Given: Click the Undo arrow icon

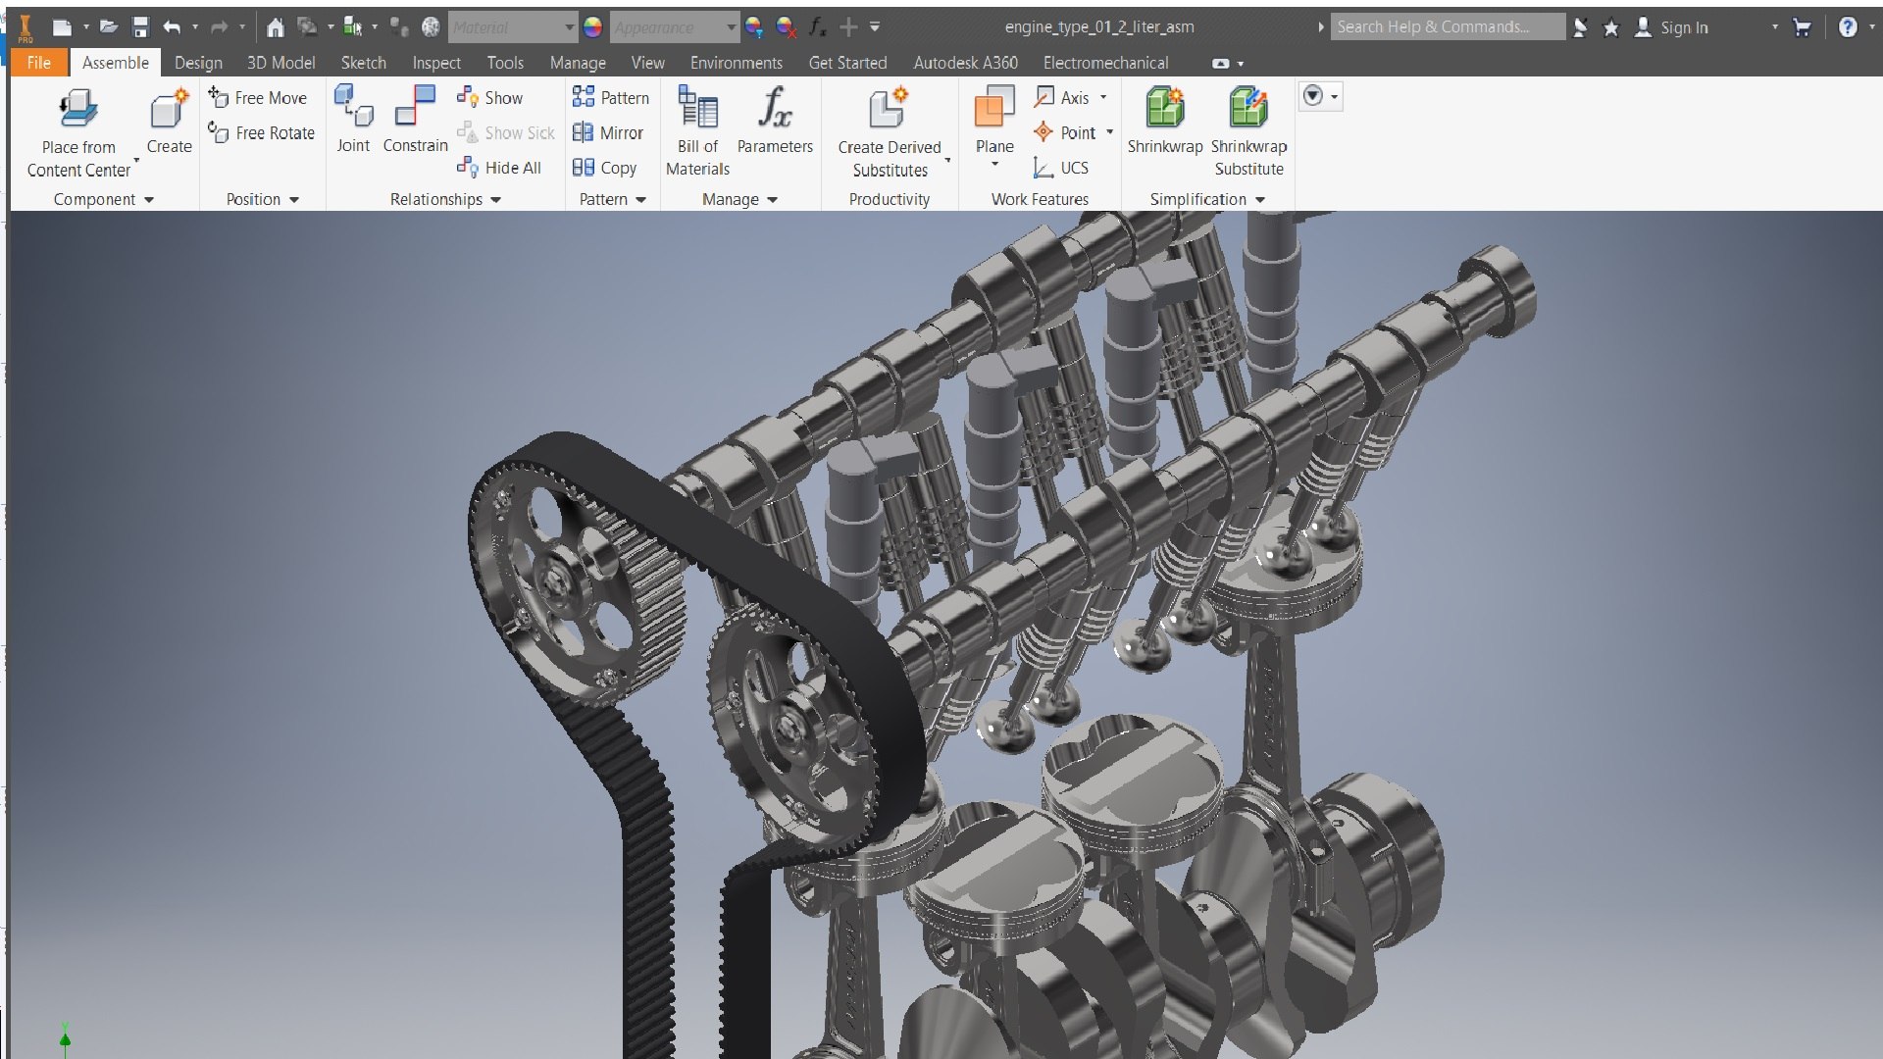Looking at the screenshot, I should pyautogui.click(x=173, y=27).
